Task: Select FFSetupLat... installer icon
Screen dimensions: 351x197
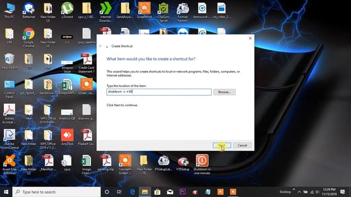Action: (x=163, y=163)
